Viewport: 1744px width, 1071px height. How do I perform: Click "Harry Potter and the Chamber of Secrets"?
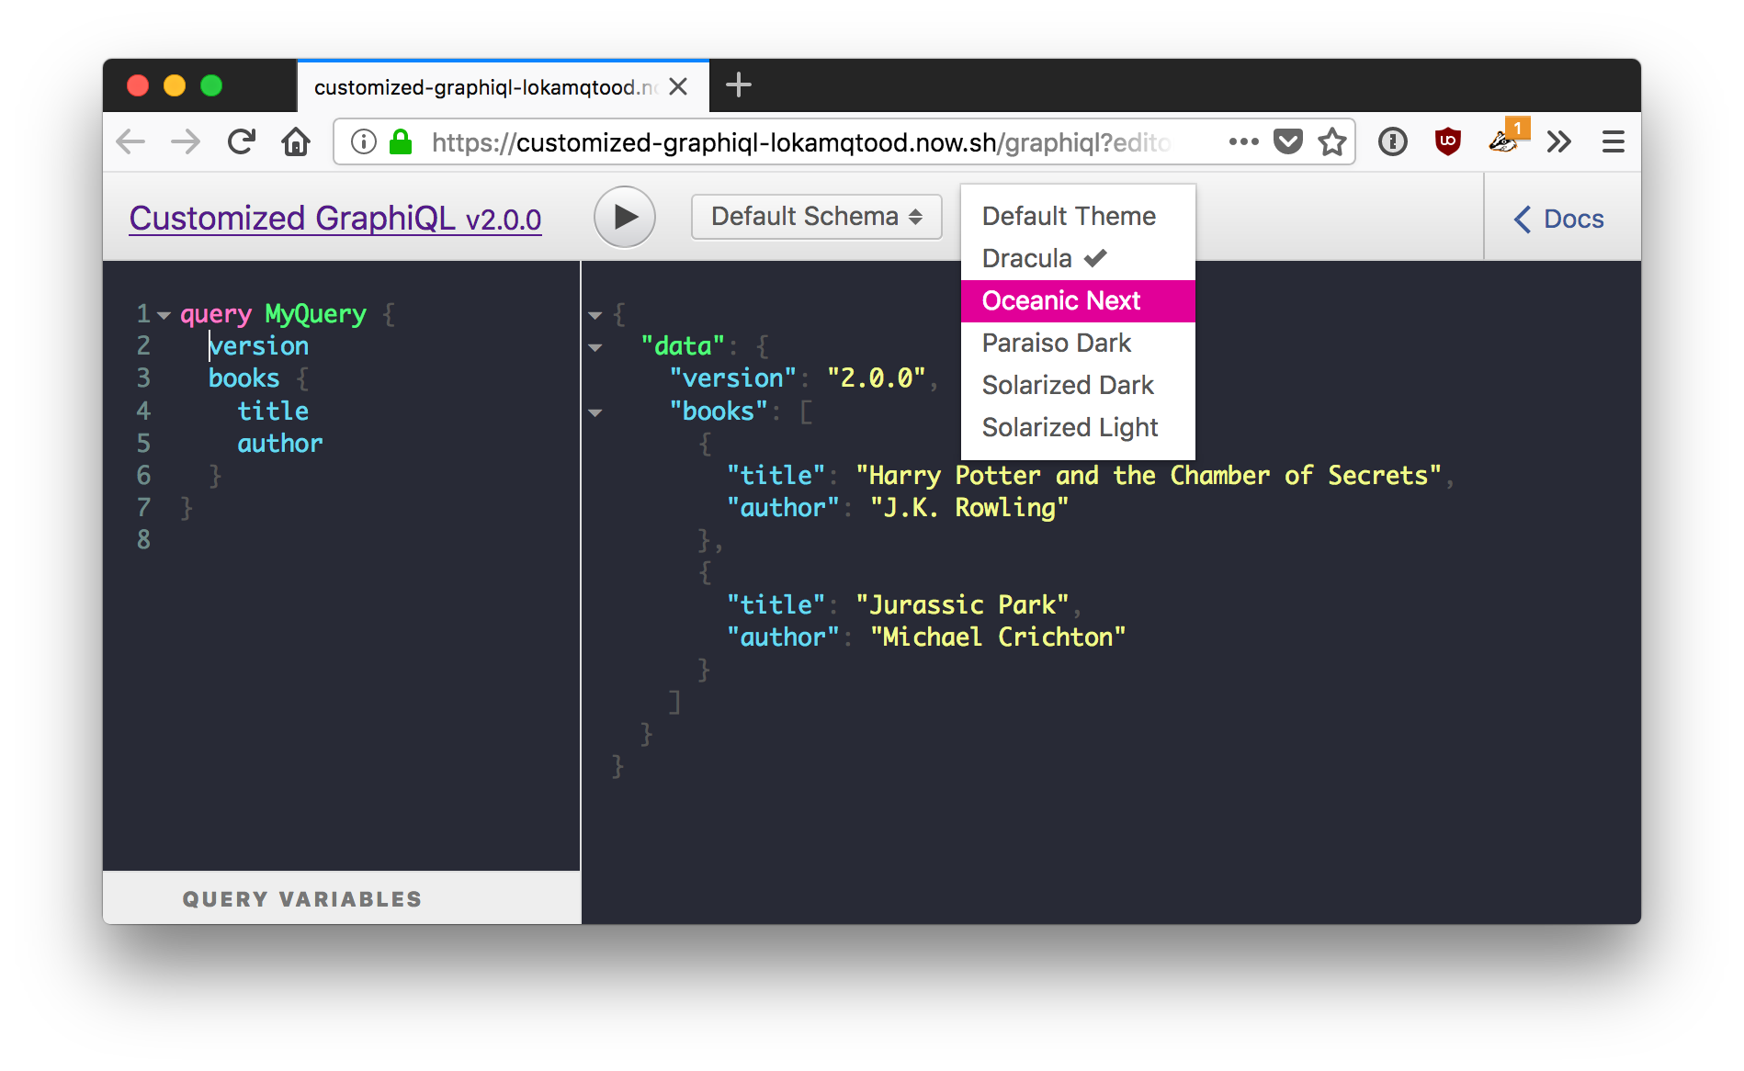click(x=1149, y=476)
